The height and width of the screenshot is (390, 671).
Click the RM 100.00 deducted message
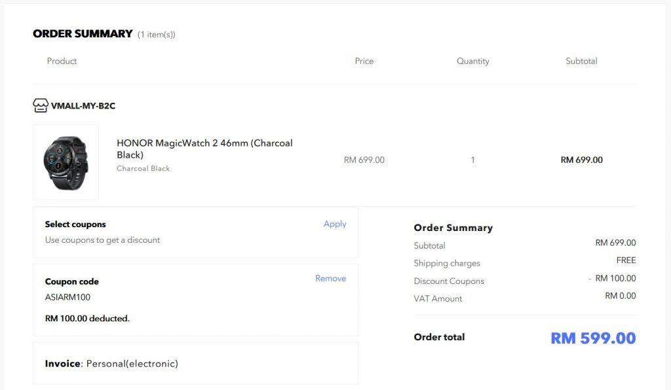click(87, 318)
